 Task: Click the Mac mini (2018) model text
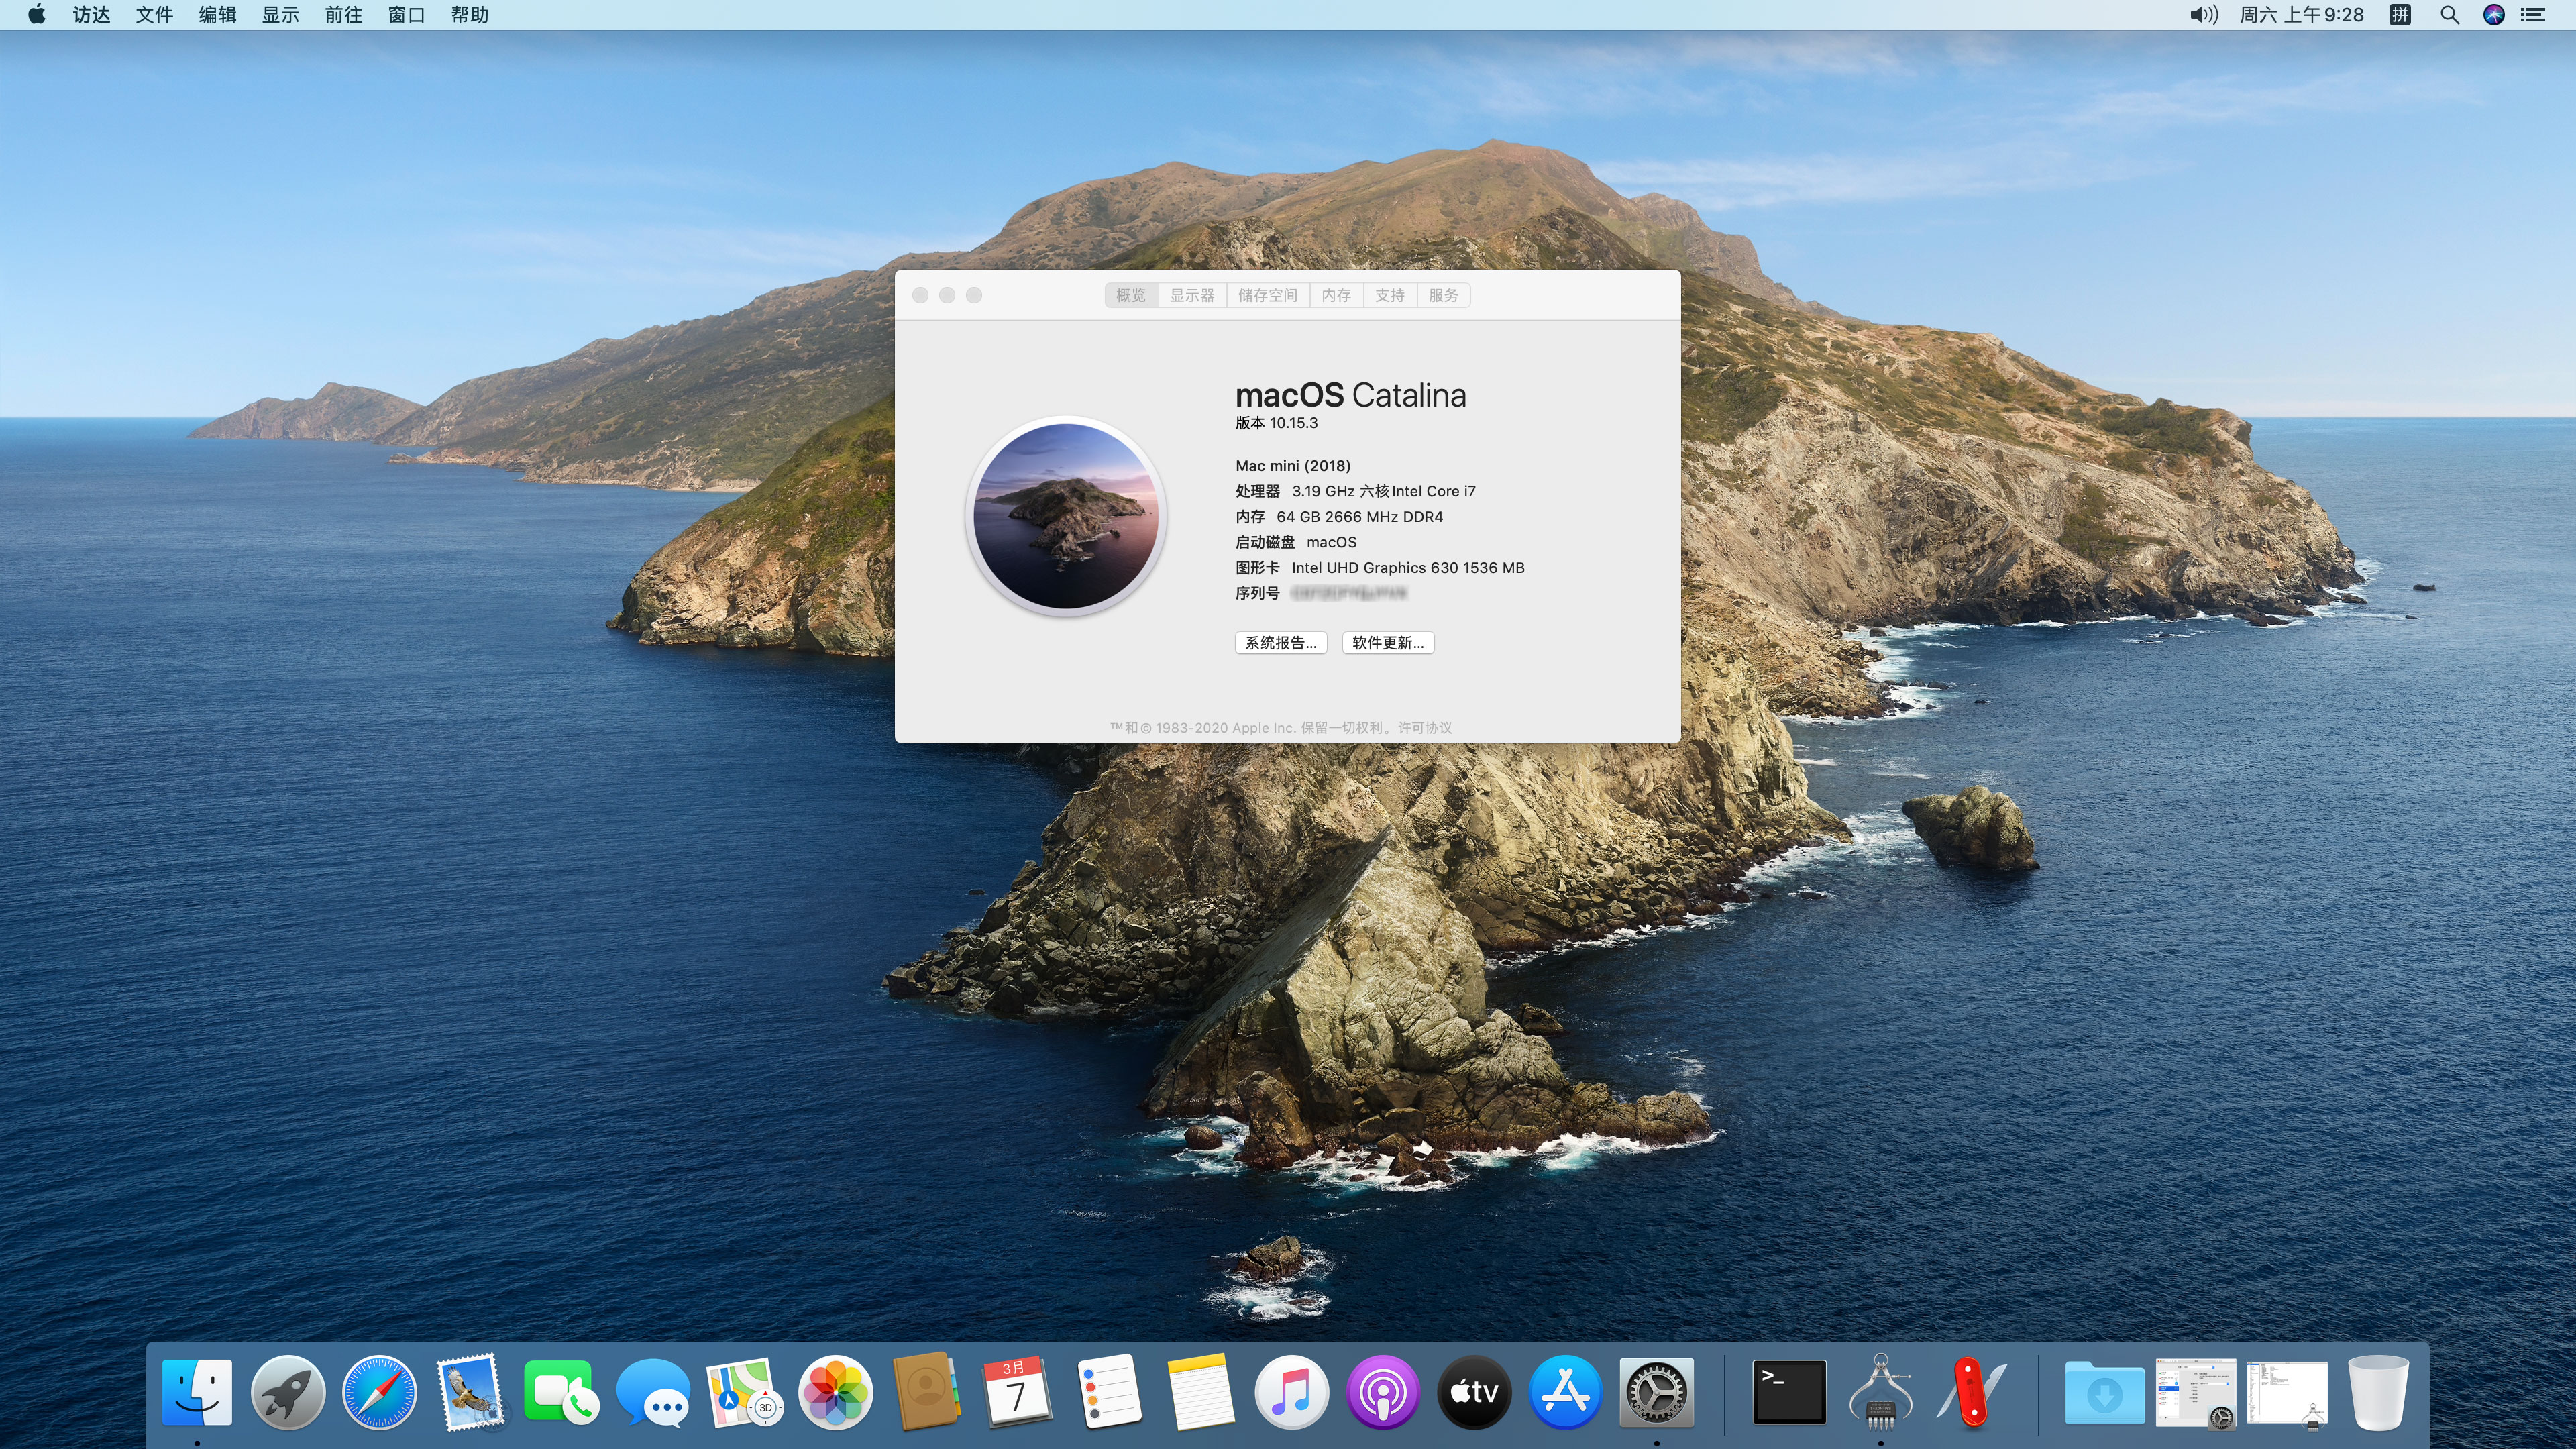1293,466
